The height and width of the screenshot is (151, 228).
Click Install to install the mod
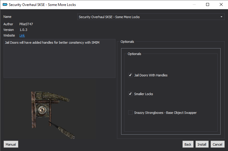pos(202,144)
